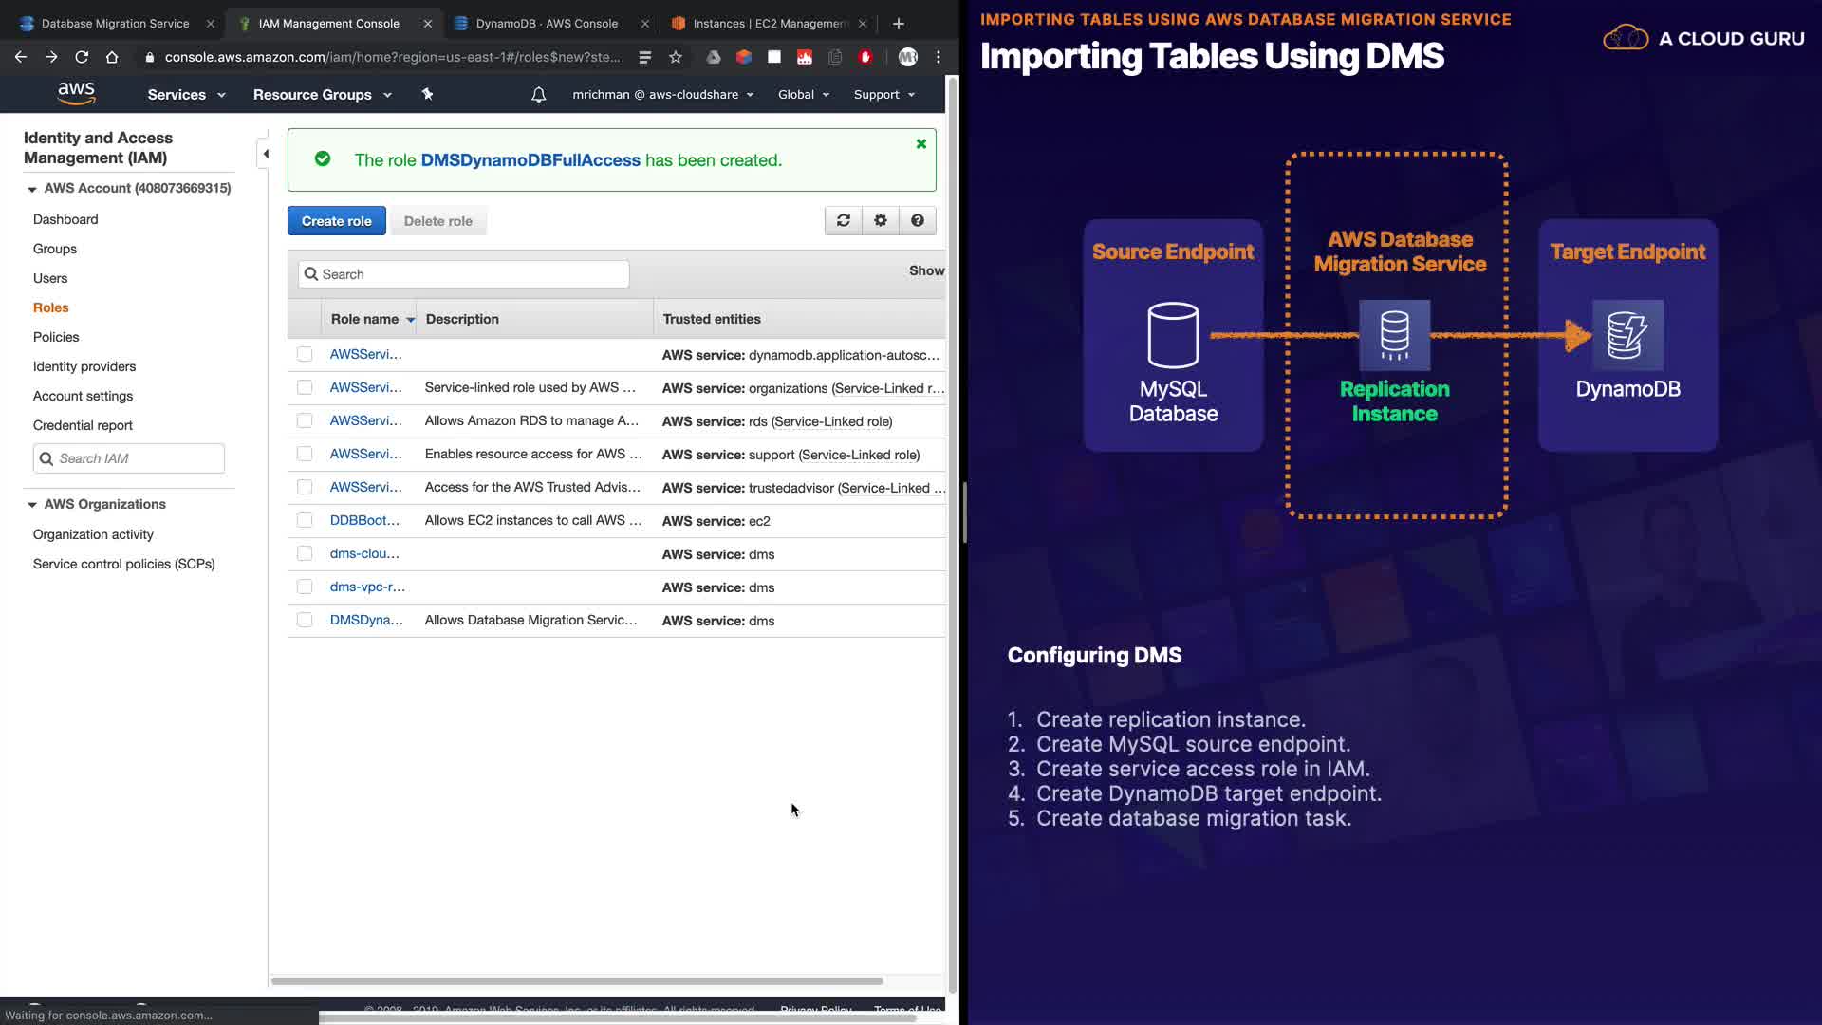Expand the Global region dropdown

click(803, 95)
